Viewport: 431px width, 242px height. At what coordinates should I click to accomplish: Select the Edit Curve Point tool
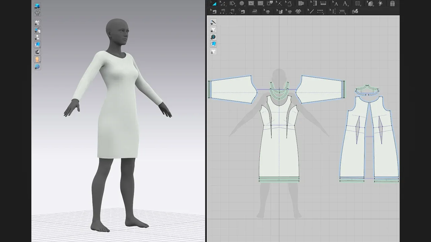coord(223,3)
